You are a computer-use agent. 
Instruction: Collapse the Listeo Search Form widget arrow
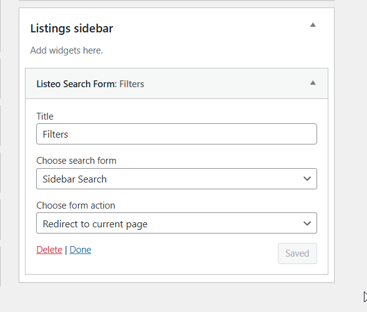tap(313, 83)
